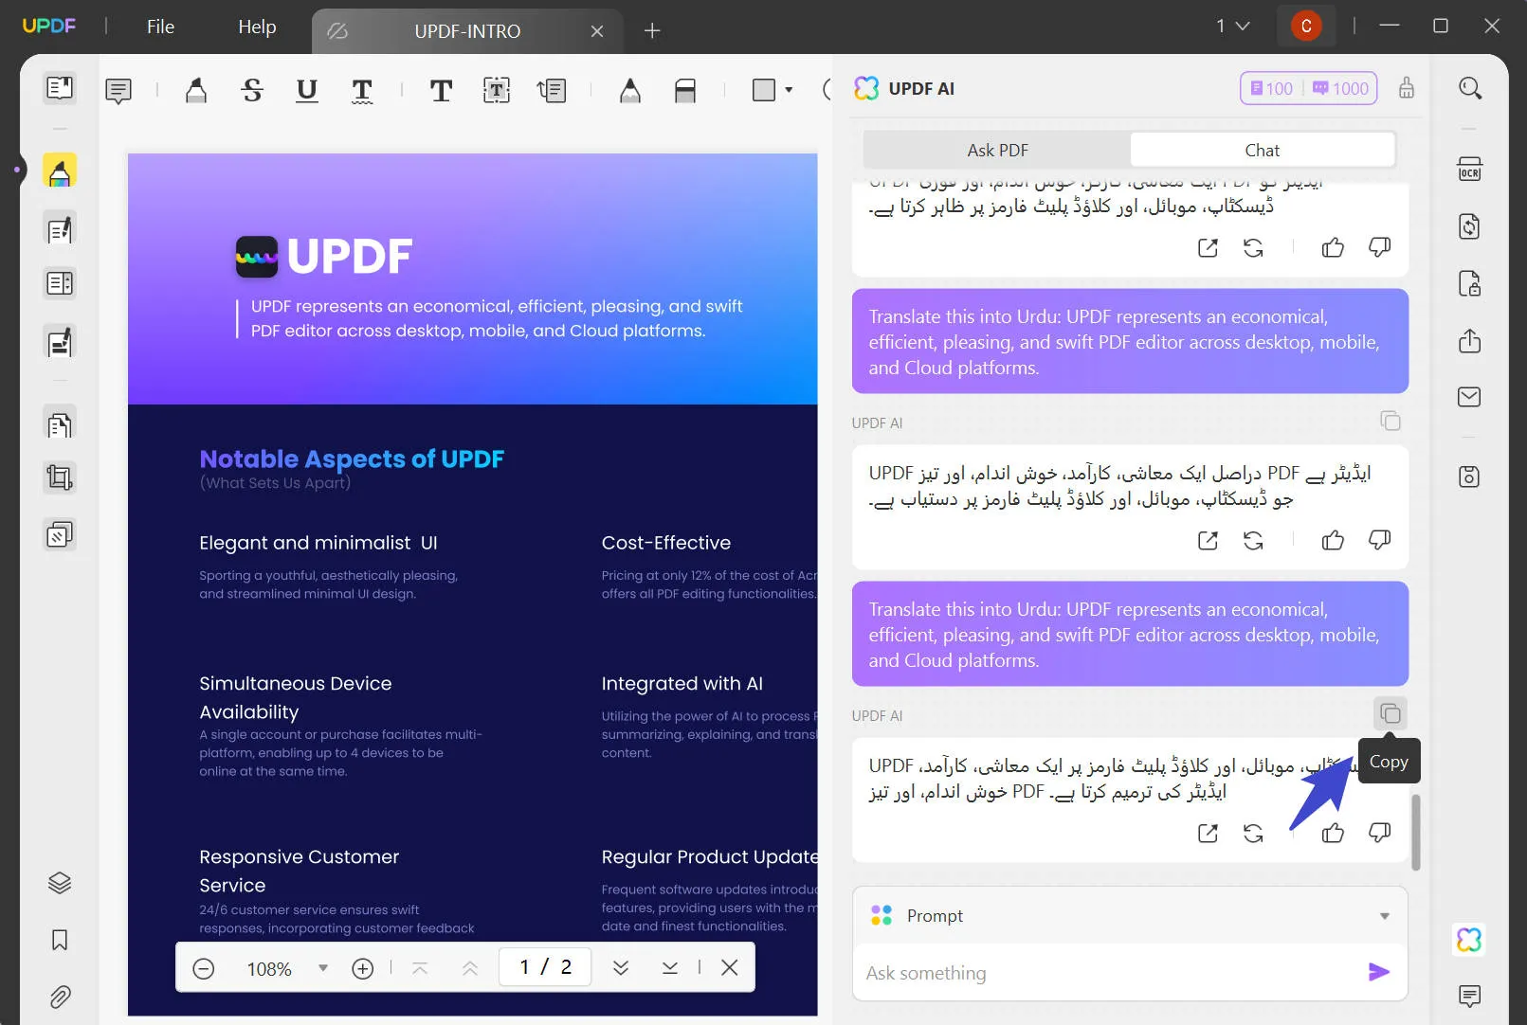The width and height of the screenshot is (1527, 1025).
Task: Select the Squiggly underline tool
Action: pos(362,91)
